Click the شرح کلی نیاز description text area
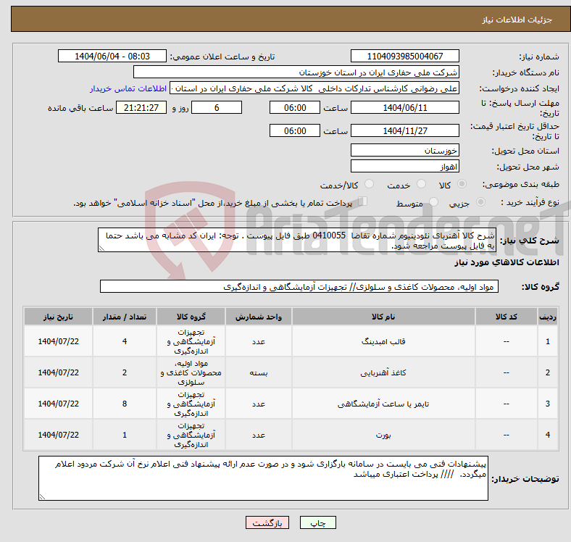The width and height of the screenshot is (571, 542). (x=297, y=240)
